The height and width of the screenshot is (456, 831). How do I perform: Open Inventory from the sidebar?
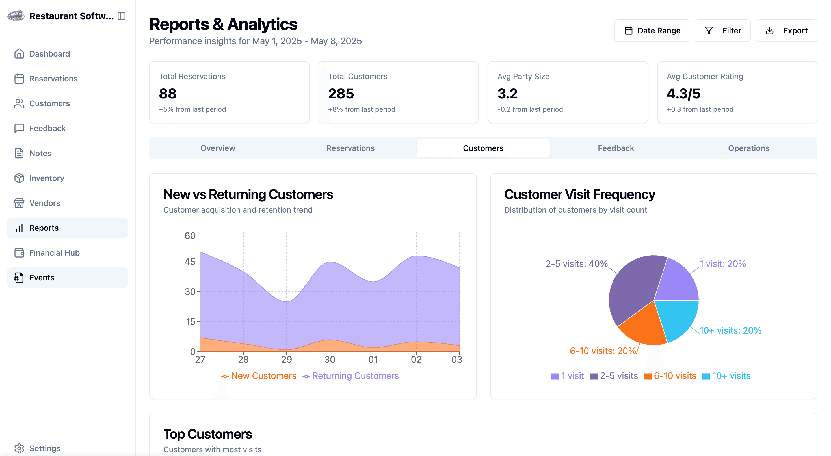68,178
